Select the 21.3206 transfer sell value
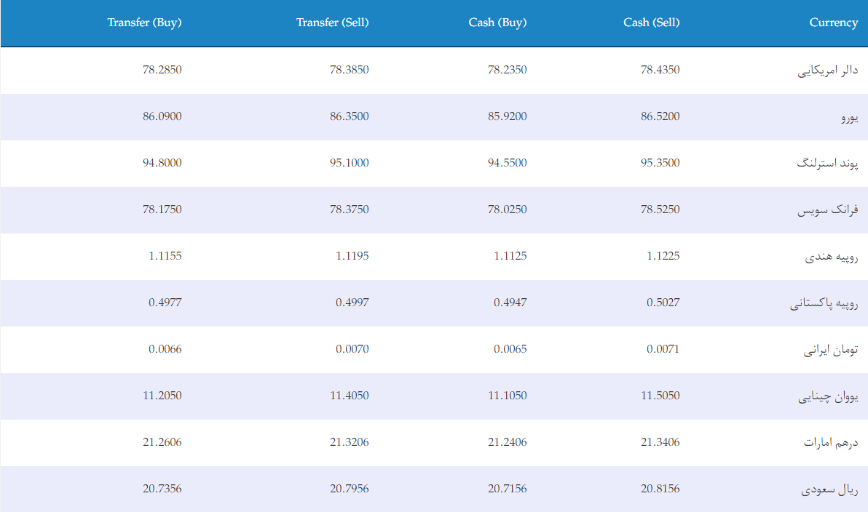The image size is (868, 512). coord(350,441)
